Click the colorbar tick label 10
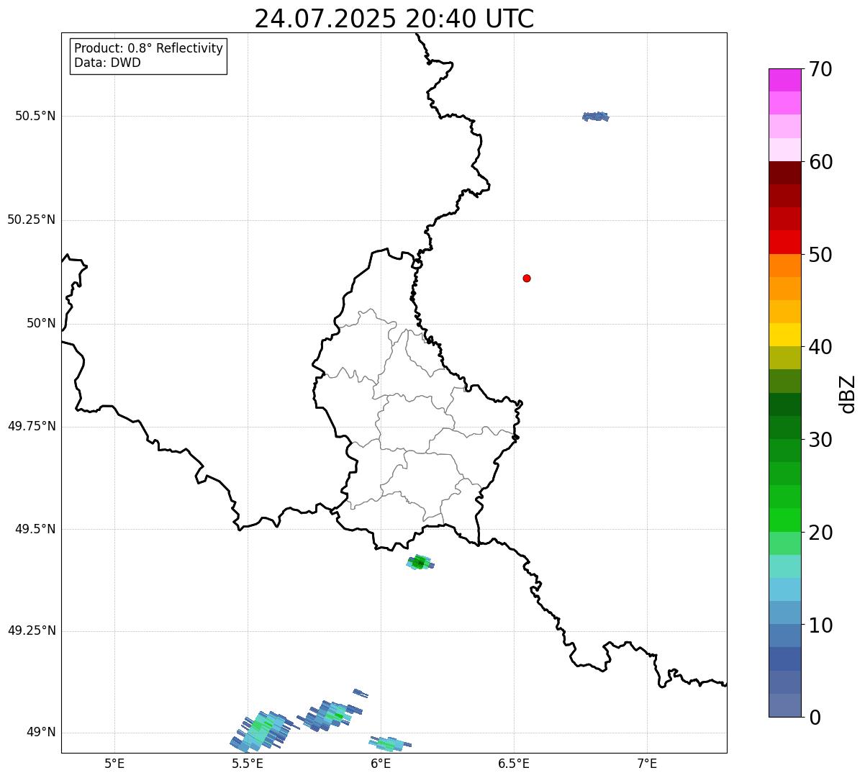 tap(820, 625)
